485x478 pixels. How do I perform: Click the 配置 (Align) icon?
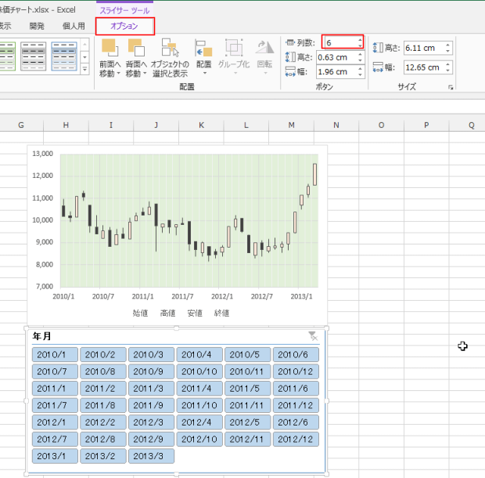203,48
